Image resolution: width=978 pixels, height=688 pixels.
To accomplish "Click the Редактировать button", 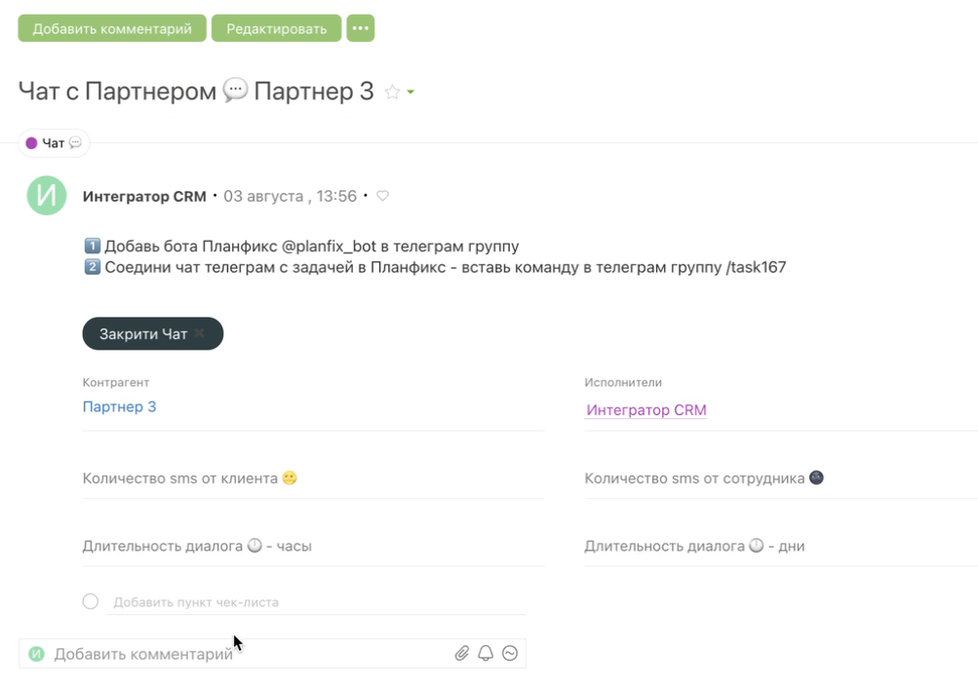I will point(276,28).
